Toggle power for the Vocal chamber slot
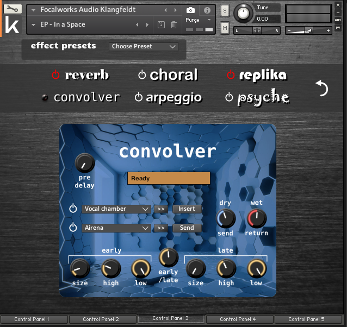The width and height of the screenshot is (347, 327). [x=73, y=209]
